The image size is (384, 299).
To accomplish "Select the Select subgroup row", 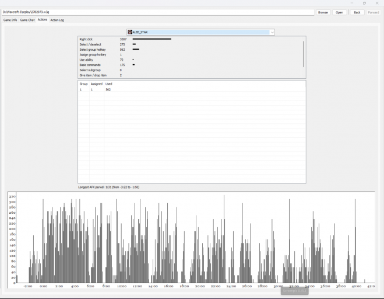I will [190, 70].
